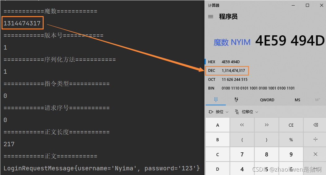Open the 位移位 bit shift dropdown
Image resolution: width=326 pixels, height=175 pixels.
[x=247, y=112]
